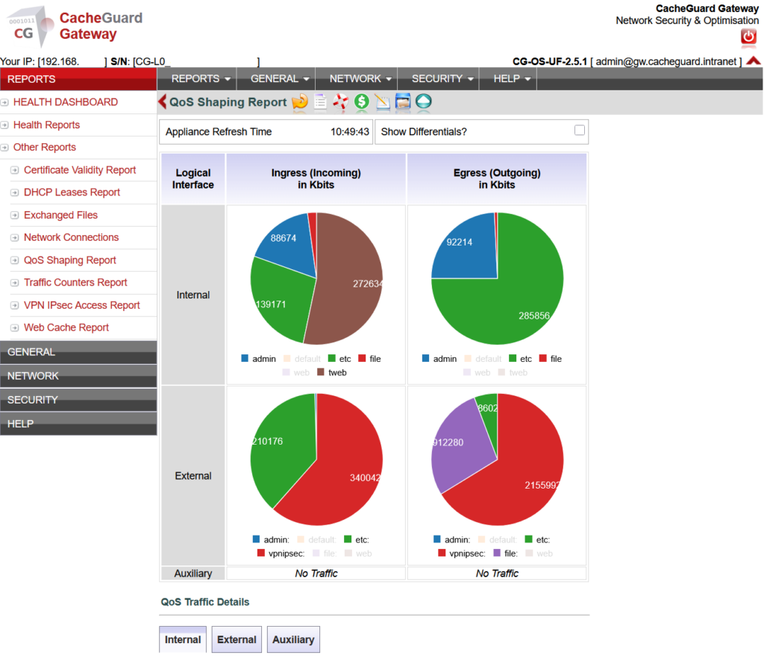764x658 pixels.
Task: Click the Egress (Outgoing) in Kbits column header
Action: (x=497, y=179)
